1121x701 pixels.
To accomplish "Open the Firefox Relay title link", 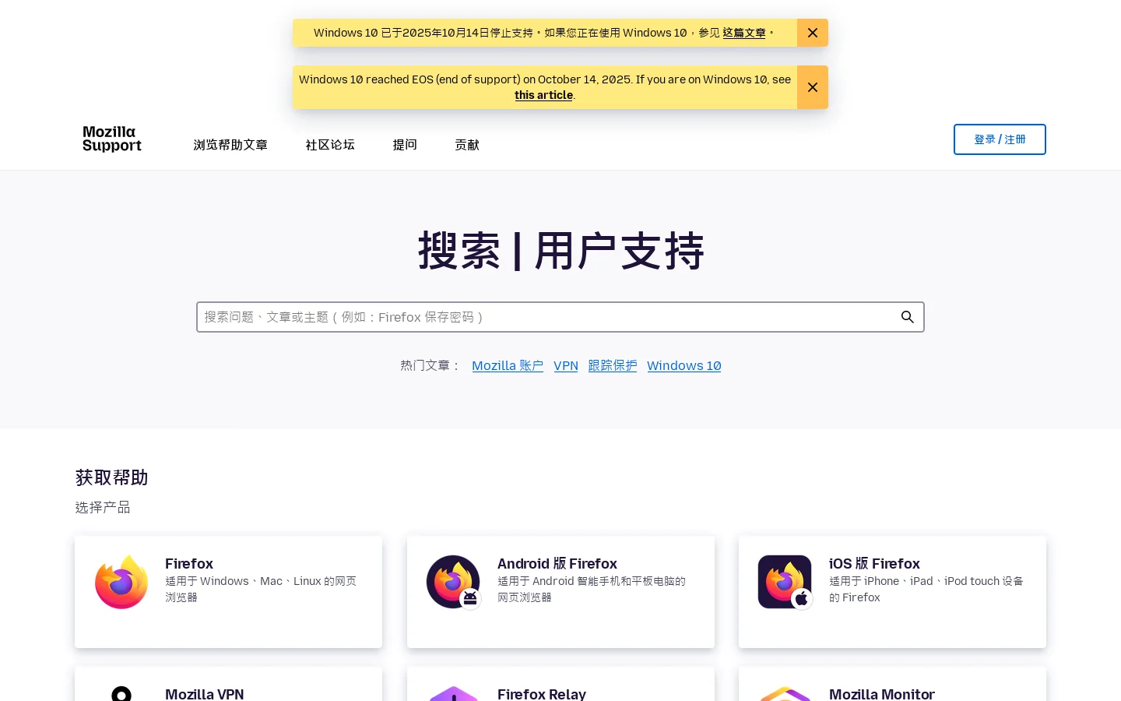I will [542, 693].
